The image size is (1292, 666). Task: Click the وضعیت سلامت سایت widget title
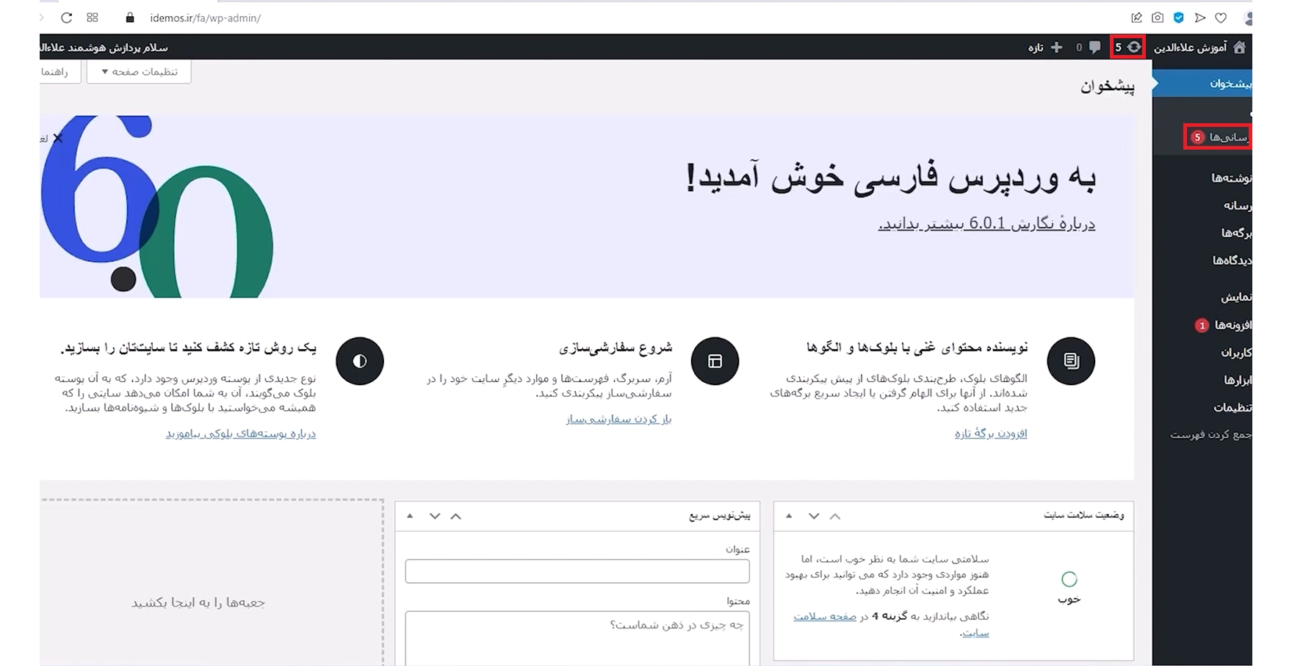coord(1084,516)
